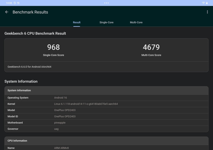Tap the Single-Core Score label

[54, 55]
